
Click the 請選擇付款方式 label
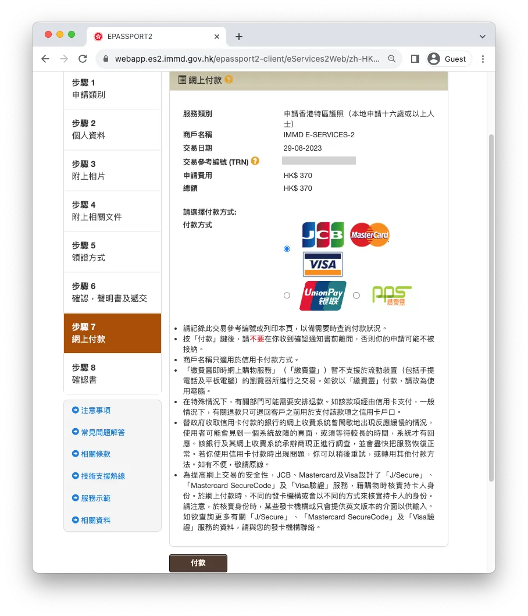pyautogui.click(x=210, y=212)
